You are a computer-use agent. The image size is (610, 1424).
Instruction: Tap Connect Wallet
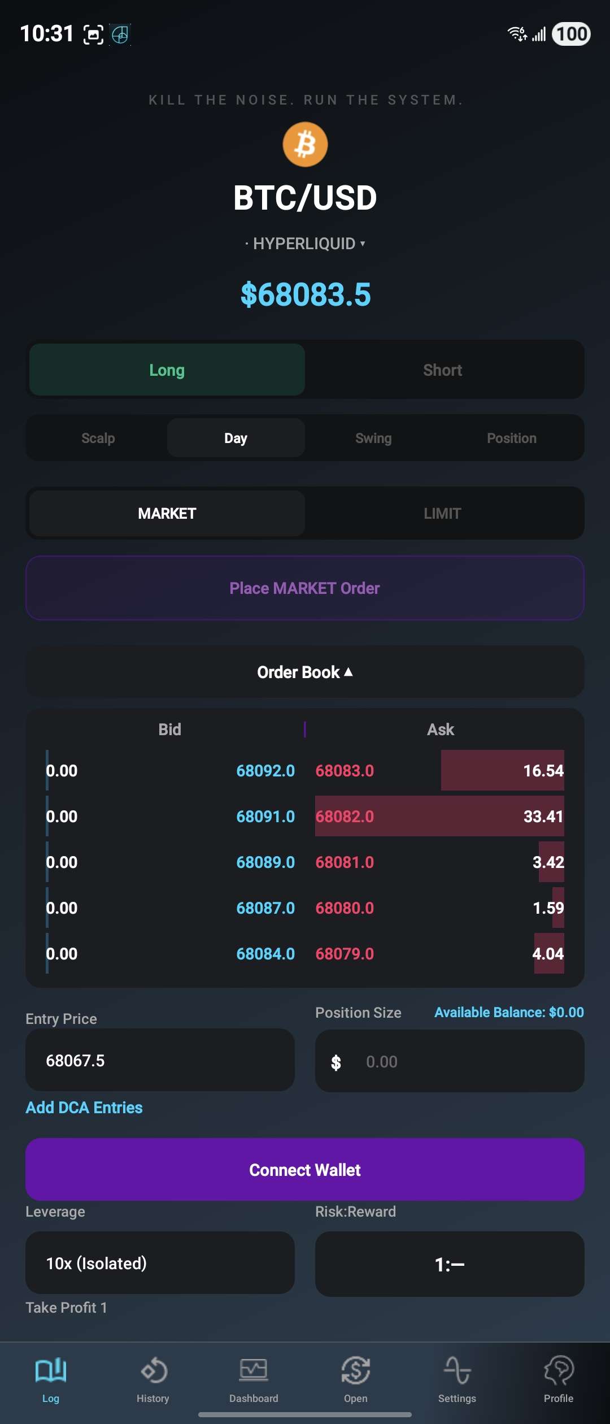click(304, 1170)
